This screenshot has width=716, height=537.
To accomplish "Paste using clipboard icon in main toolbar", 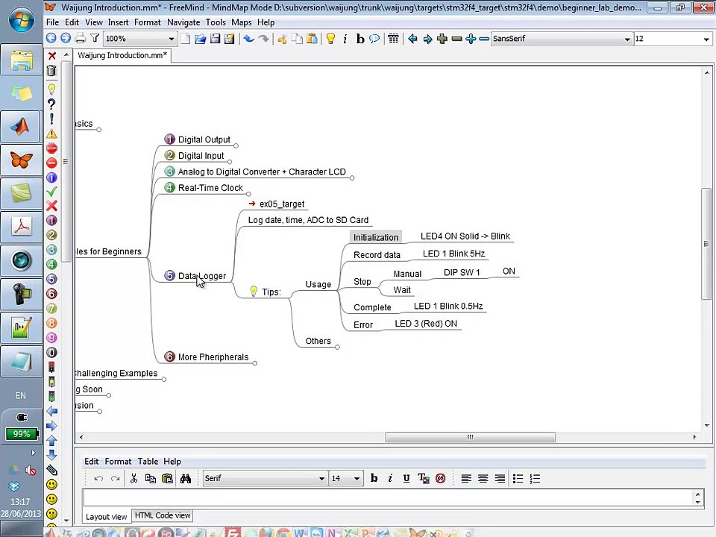I will tap(312, 38).
